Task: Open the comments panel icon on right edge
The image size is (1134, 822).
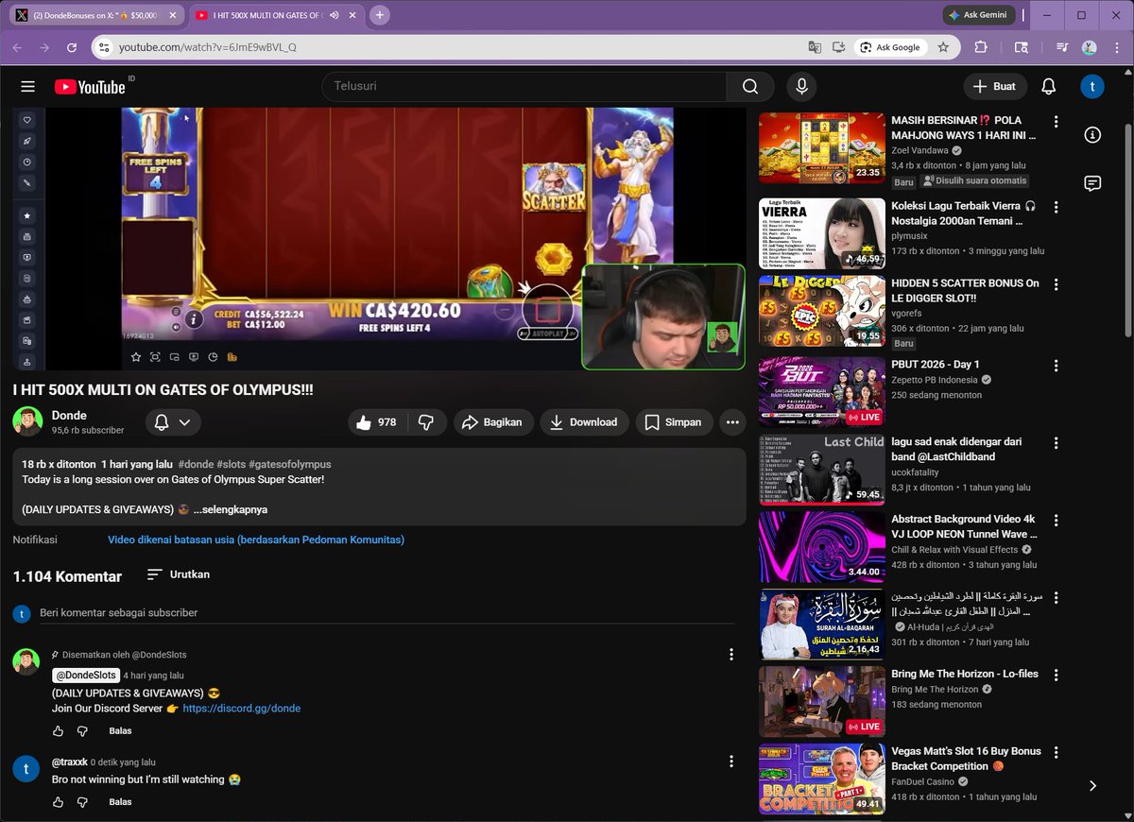Action: click(x=1092, y=183)
